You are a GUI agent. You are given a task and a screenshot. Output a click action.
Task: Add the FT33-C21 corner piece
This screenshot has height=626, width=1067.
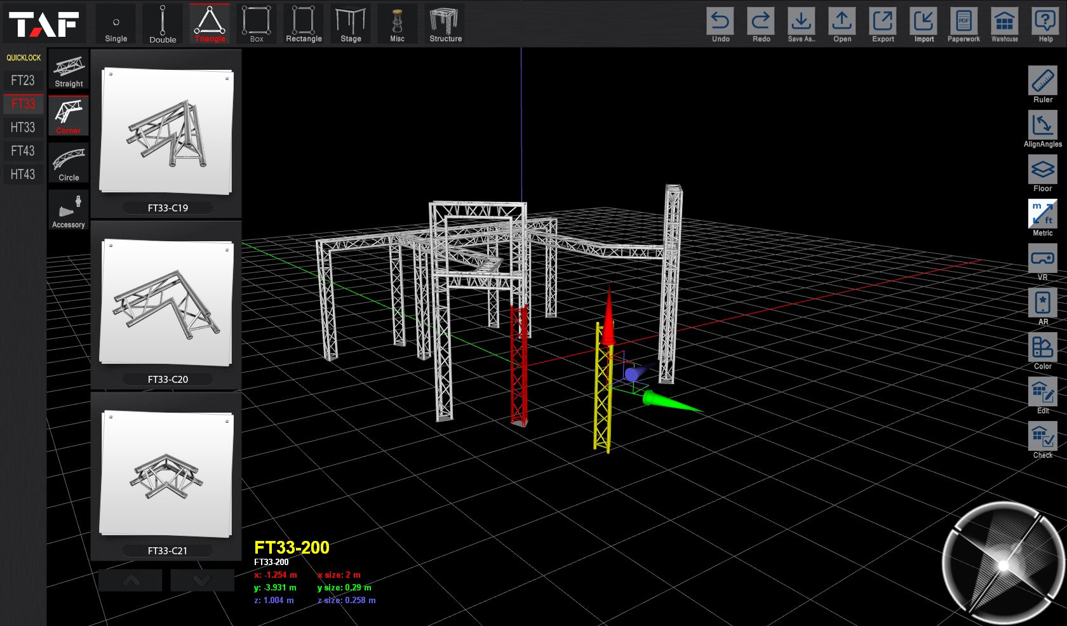pyautogui.click(x=166, y=477)
